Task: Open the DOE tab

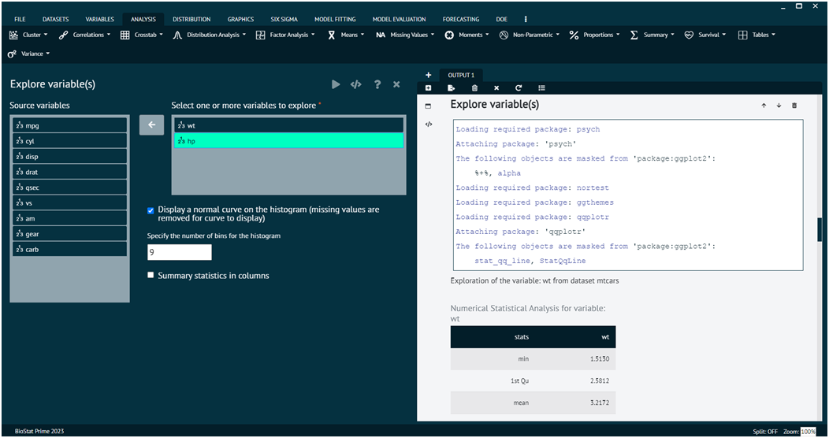Action: coord(502,19)
